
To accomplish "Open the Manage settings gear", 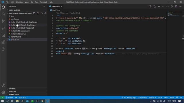I will pos(3,92).
